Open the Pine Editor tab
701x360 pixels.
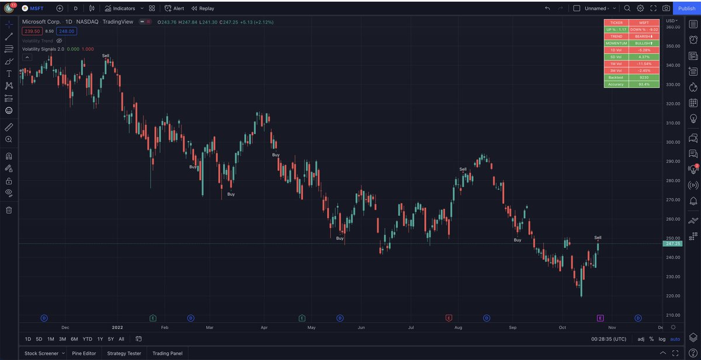[84, 353]
